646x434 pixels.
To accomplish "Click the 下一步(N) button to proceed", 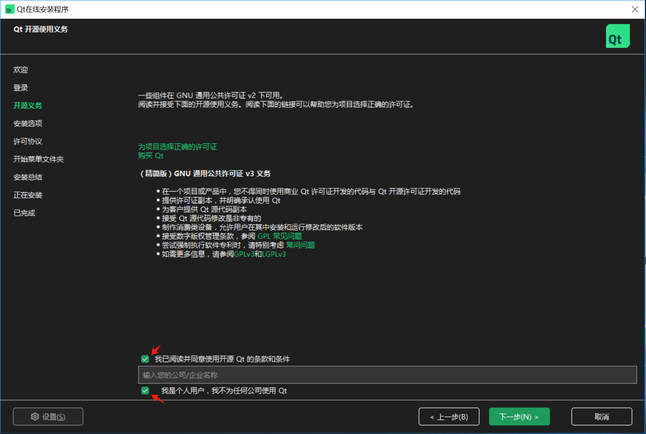I will [519, 417].
